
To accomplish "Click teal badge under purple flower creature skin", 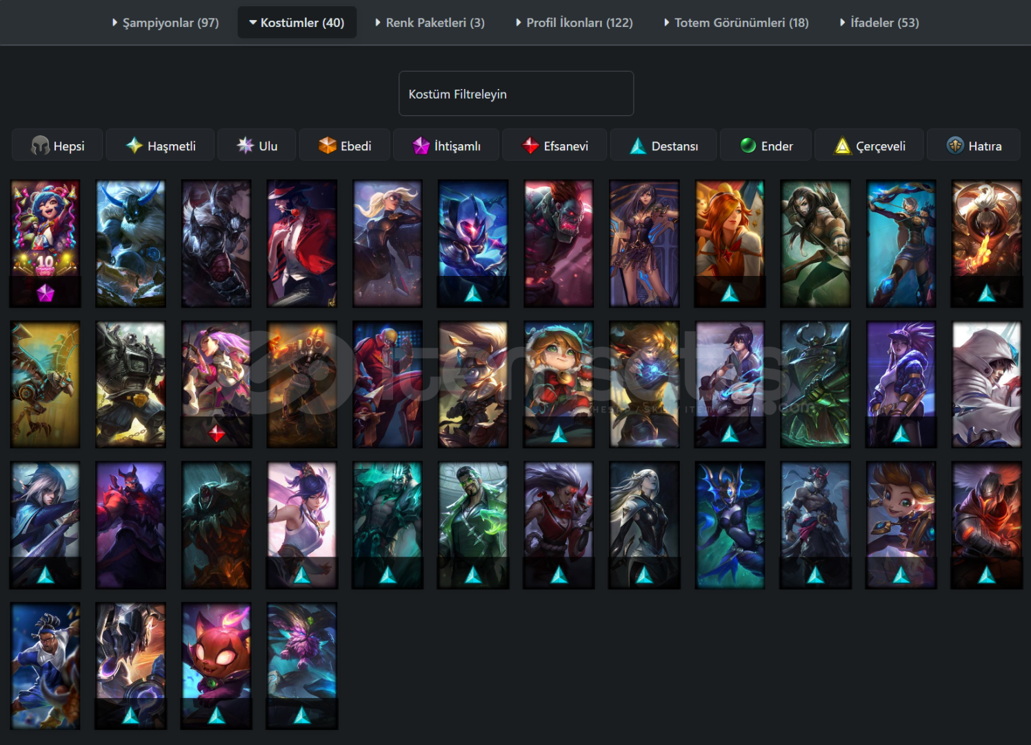I will coord(302,716).
